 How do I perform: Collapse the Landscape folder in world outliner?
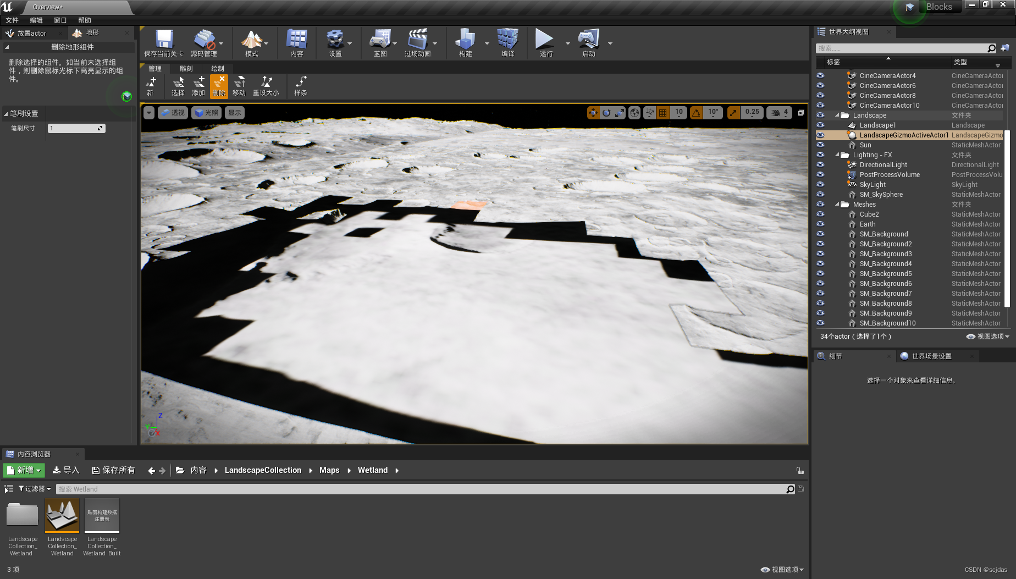tap(838, 115)
